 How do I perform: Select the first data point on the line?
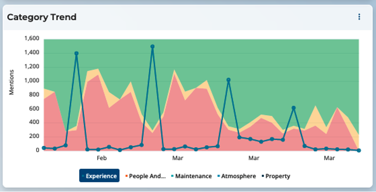[x=44, y=148]
